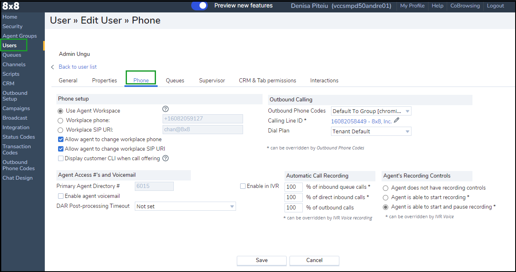Open Transaction Codes in sidebar
Viewport: 516px width, 272px height.
(17, 149)
